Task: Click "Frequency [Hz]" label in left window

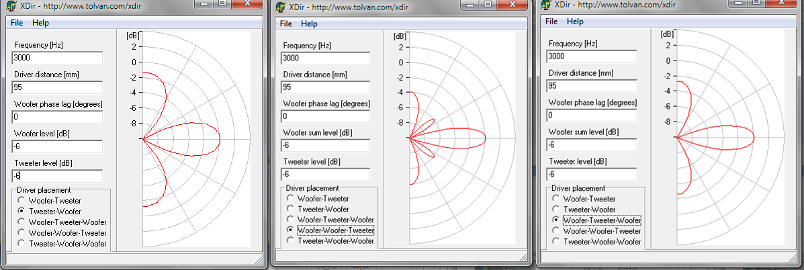Action: 38,45
